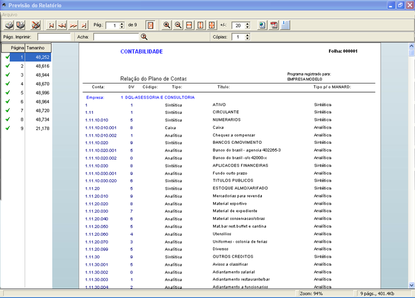Open the Arquivo menu

(x=10, y=14)
